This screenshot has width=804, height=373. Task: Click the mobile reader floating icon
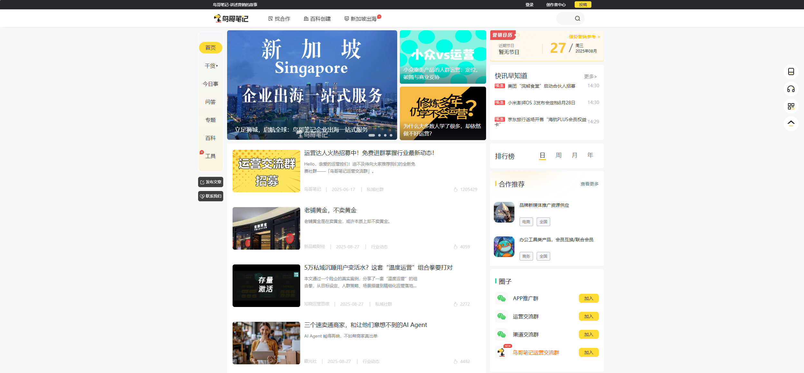[x=791, y=72]
